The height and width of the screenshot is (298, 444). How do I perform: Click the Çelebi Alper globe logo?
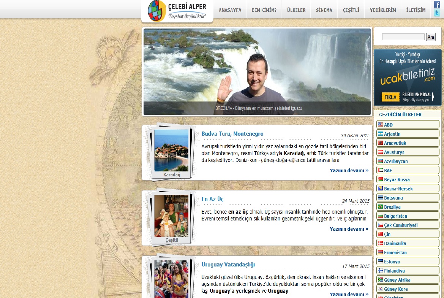click(156, 11)
